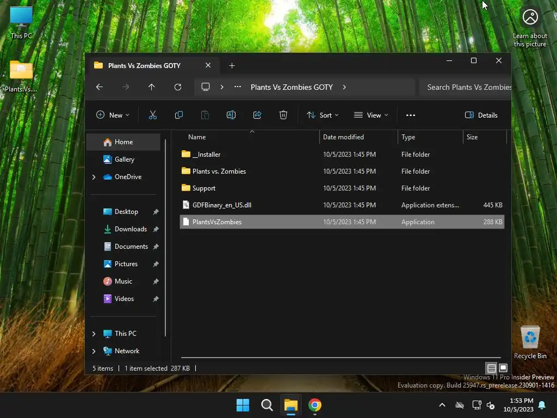
Task: Click the Rename icon in toolbar
Action: 231,115
